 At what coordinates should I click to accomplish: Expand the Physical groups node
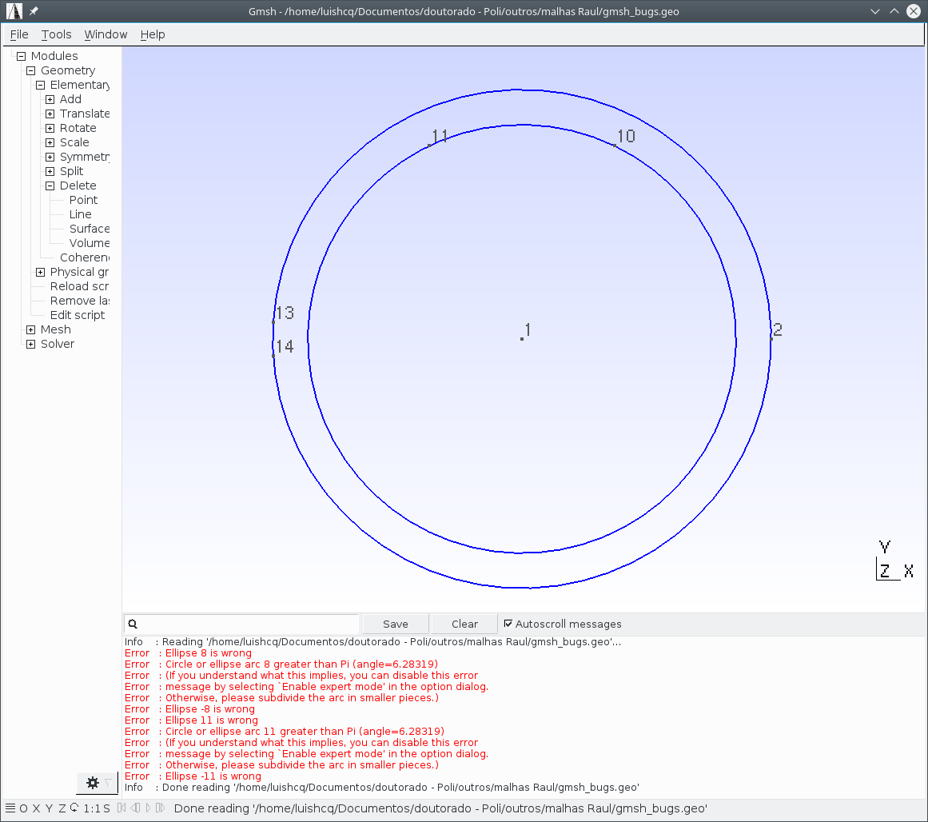pos(40,273)
